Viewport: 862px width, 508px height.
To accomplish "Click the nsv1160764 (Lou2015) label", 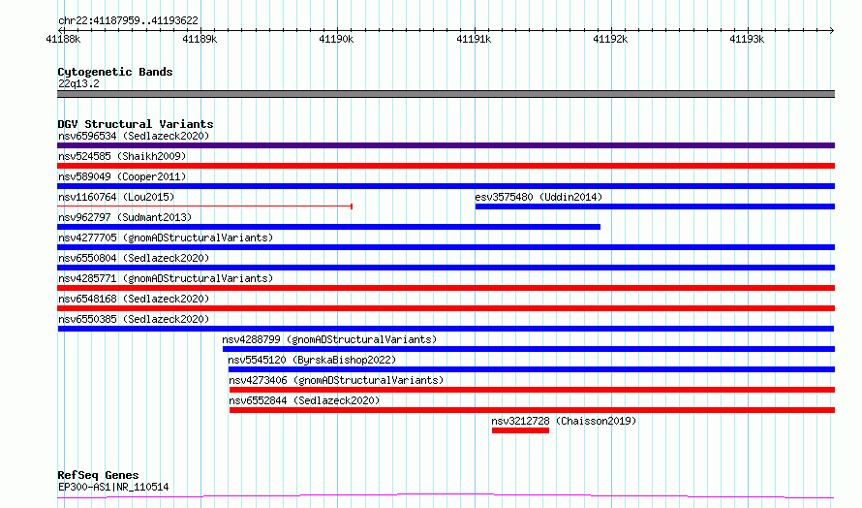I will point(116,197).
